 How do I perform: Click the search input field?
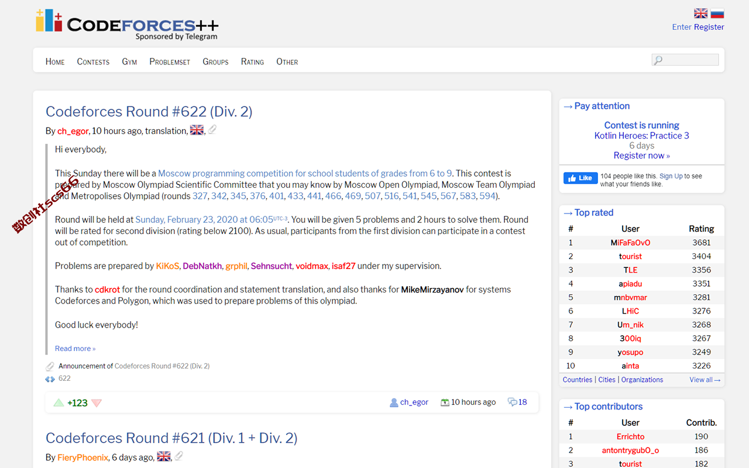(685, 60)
